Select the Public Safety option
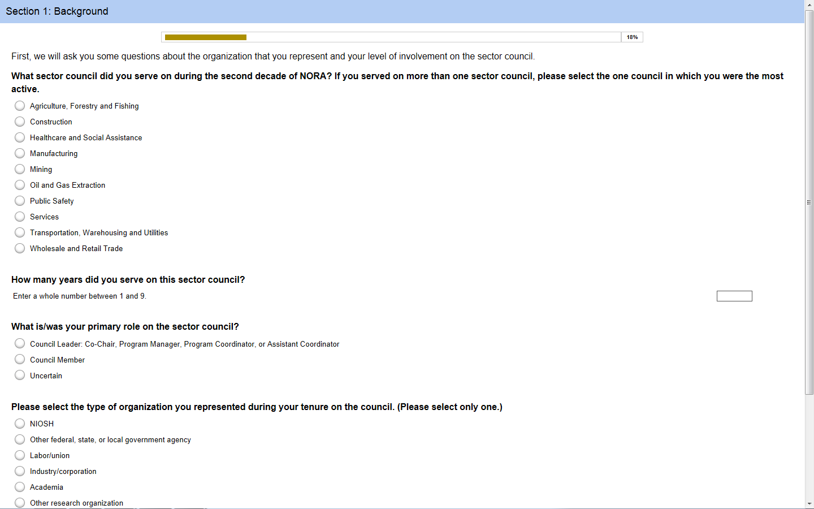This screenshot has height=509, width=814. (x=20, y=201)
